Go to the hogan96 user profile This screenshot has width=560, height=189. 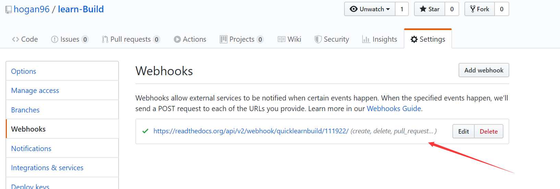(32, 9)
